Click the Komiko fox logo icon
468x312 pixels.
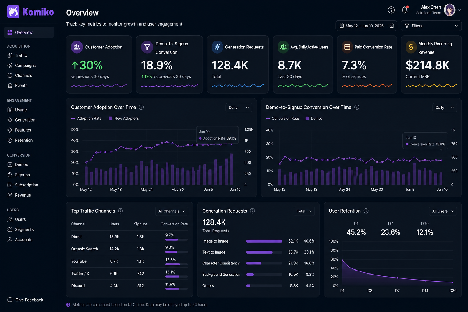(13, 12)
